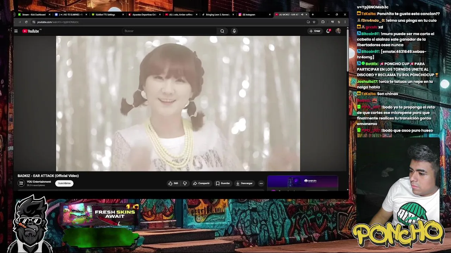Switch to Apuestas Deportivas tab
This screenshot has width=451, height=253.
pyautogui.click(x=144, y=14)
